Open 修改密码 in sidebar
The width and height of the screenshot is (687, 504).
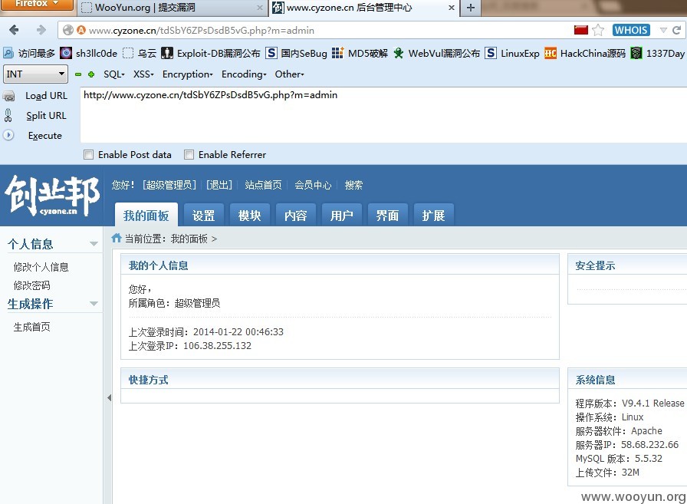(31, 285)
